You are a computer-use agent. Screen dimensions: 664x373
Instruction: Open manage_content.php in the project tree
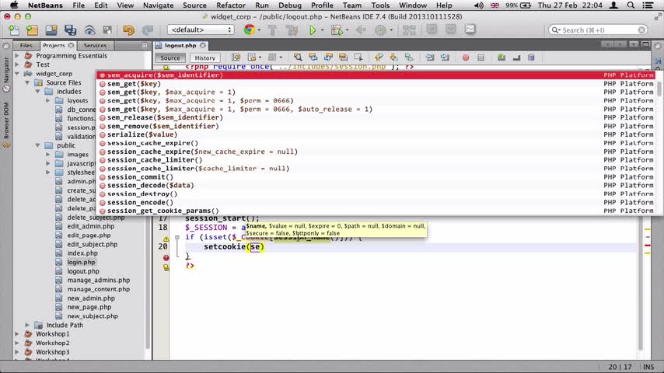coord(98,289)
